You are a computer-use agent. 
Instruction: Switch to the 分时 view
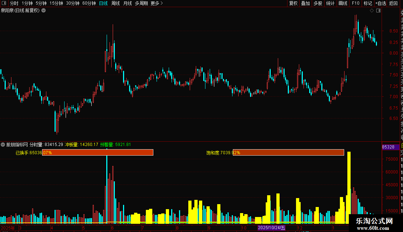pyautogui.click(x=14, y=3)
